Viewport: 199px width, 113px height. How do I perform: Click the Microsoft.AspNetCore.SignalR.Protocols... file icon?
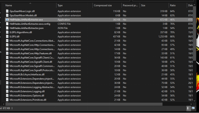coord(7,70)
